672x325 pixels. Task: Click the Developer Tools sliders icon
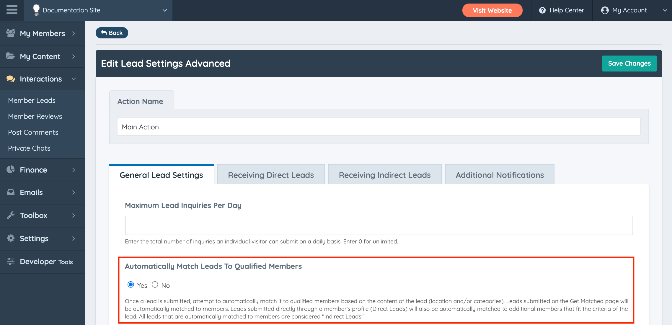point(11,261)
